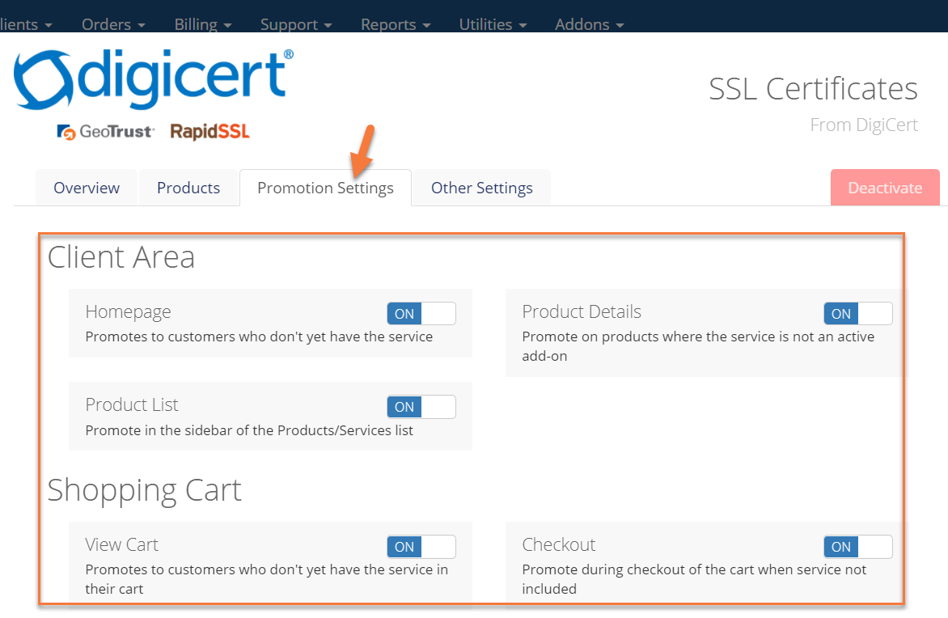Click the RapidSSL logo

pyautogui.click(x=209, y=131)
